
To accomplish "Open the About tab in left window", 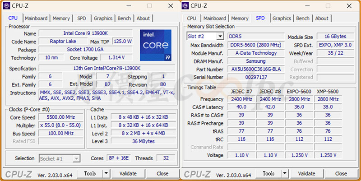I will point(143,19).
